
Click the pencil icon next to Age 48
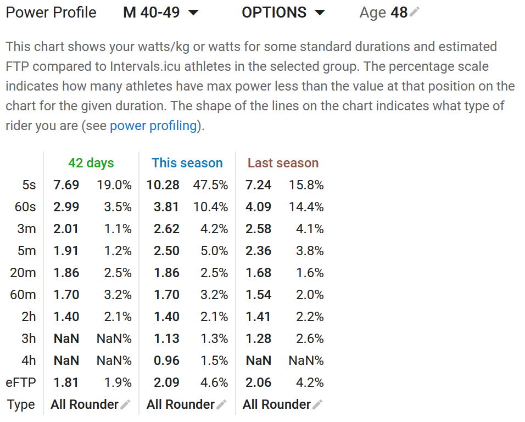[x=414, y=12]
